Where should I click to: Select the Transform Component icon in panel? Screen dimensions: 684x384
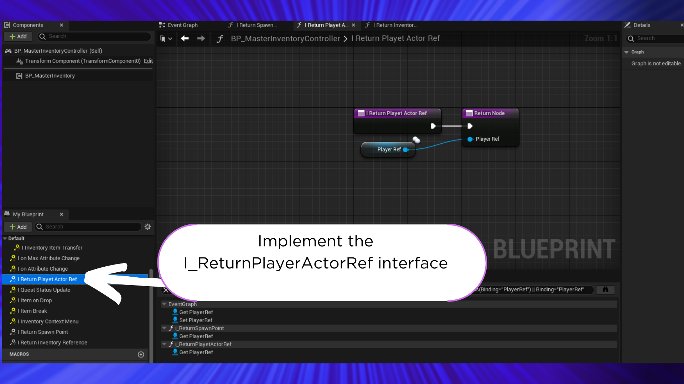[x=20, y=60]
